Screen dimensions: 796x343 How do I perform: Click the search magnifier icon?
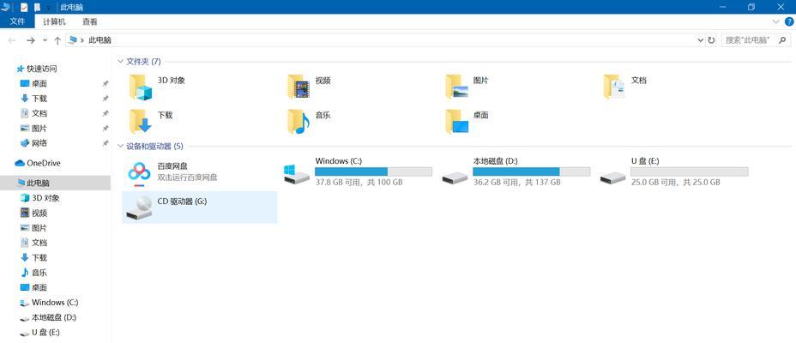[x=782, y=39]
